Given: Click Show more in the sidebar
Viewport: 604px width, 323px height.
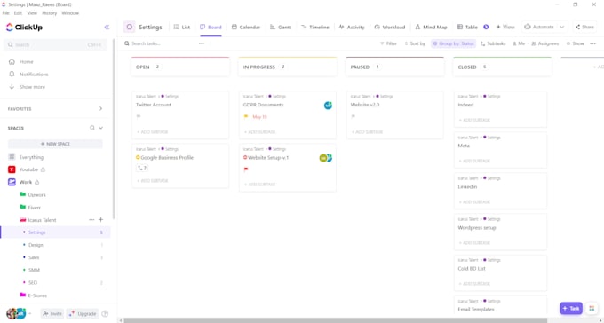Looking at the screenshot, I should 32,87.
